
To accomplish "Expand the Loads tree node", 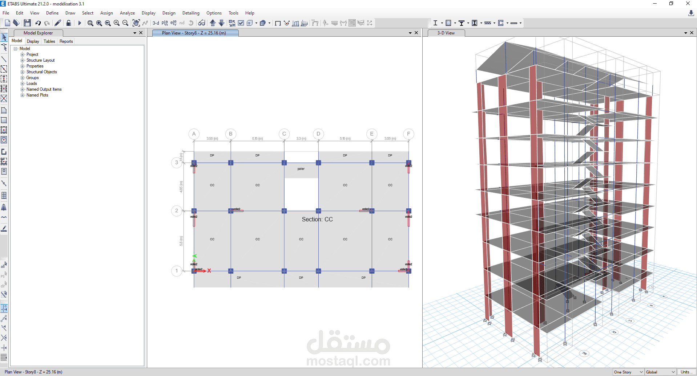I will pos(23,83).
